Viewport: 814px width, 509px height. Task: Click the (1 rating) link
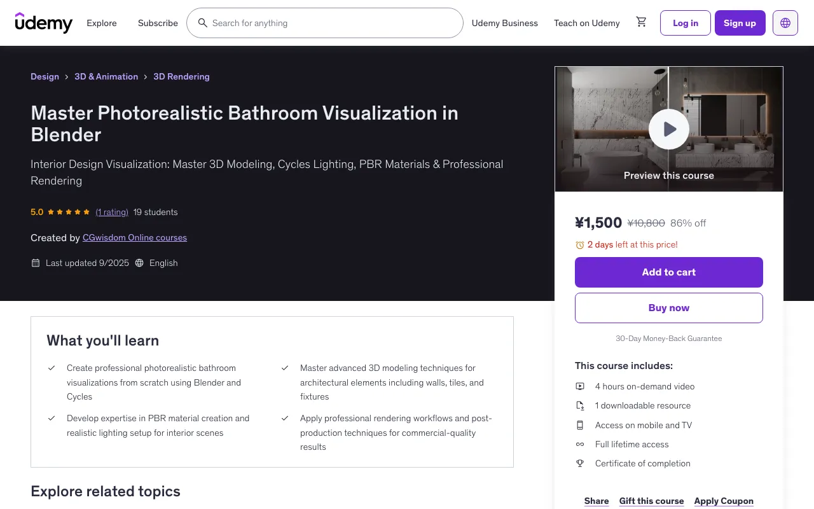pyautogui.click(x=112, y=212)
